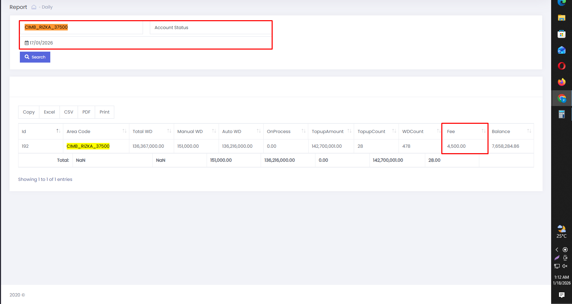Sort table by Balance column arrows
The image size is (572, 304).
[529, 131]
